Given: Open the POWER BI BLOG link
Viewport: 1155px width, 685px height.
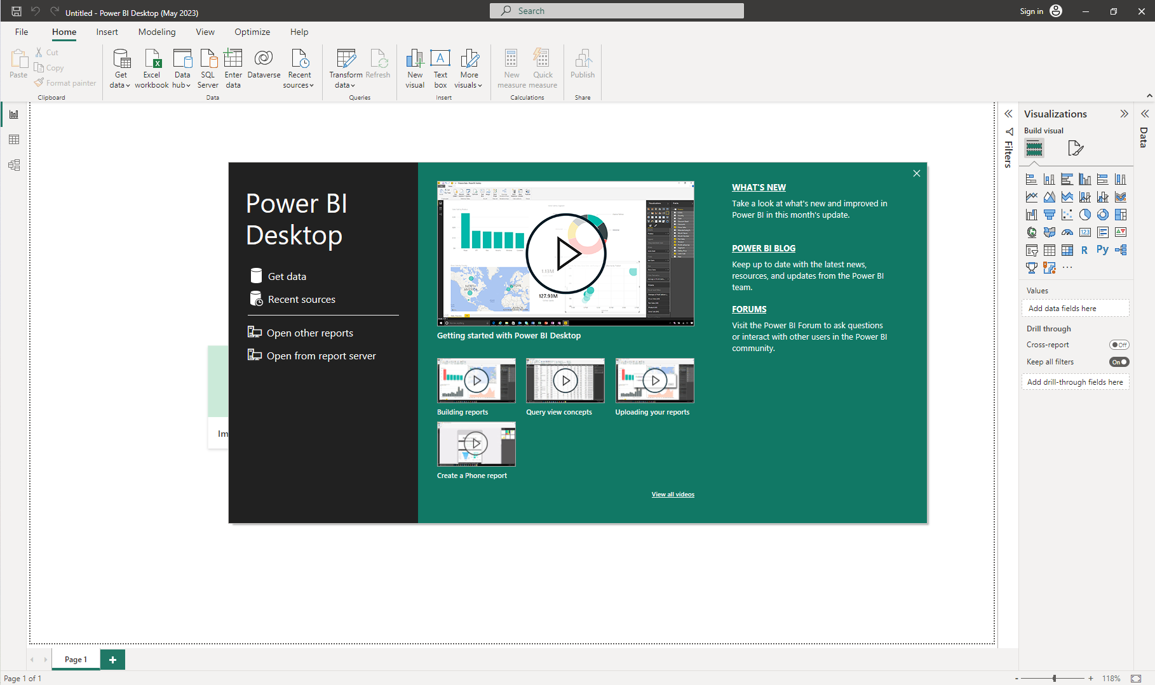Looking at the screenshot, I should tap(764, 248).
